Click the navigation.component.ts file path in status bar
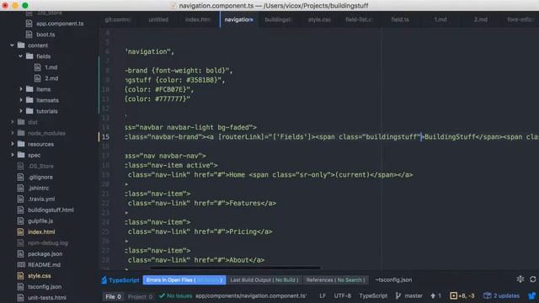 pyautogui.click(x=251, y=295)
